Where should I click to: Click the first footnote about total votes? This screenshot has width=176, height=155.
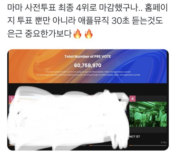point(88,72)
